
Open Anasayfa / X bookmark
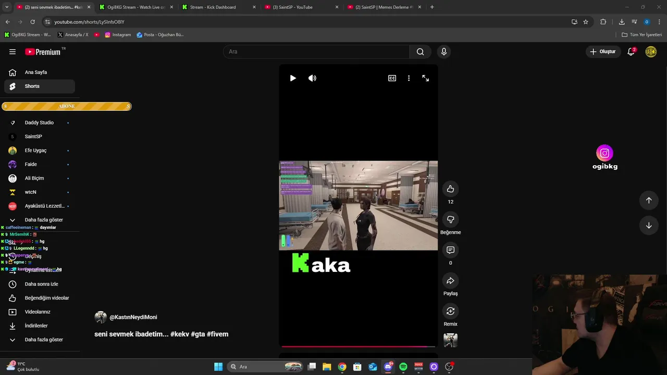pyautogui.click(x=72, y=35)
